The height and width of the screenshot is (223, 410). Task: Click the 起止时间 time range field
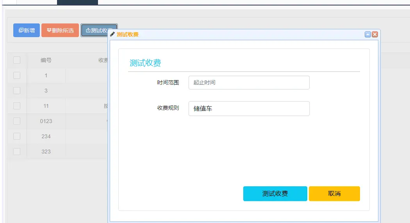point(249,82)
